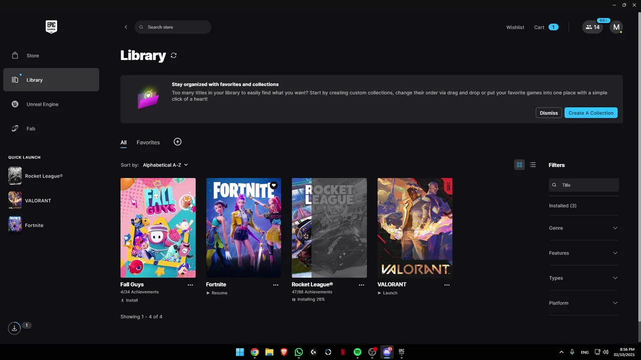Click the Fall Guys title text
Viewport: 641px width, 360px height.
pos(132,284)
